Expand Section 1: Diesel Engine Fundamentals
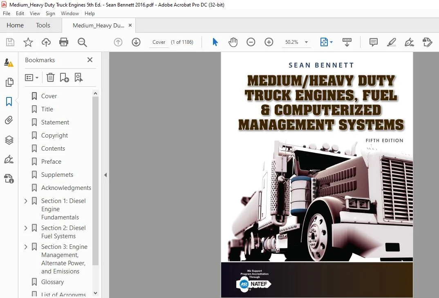439x298 pixels. point(25,201)
